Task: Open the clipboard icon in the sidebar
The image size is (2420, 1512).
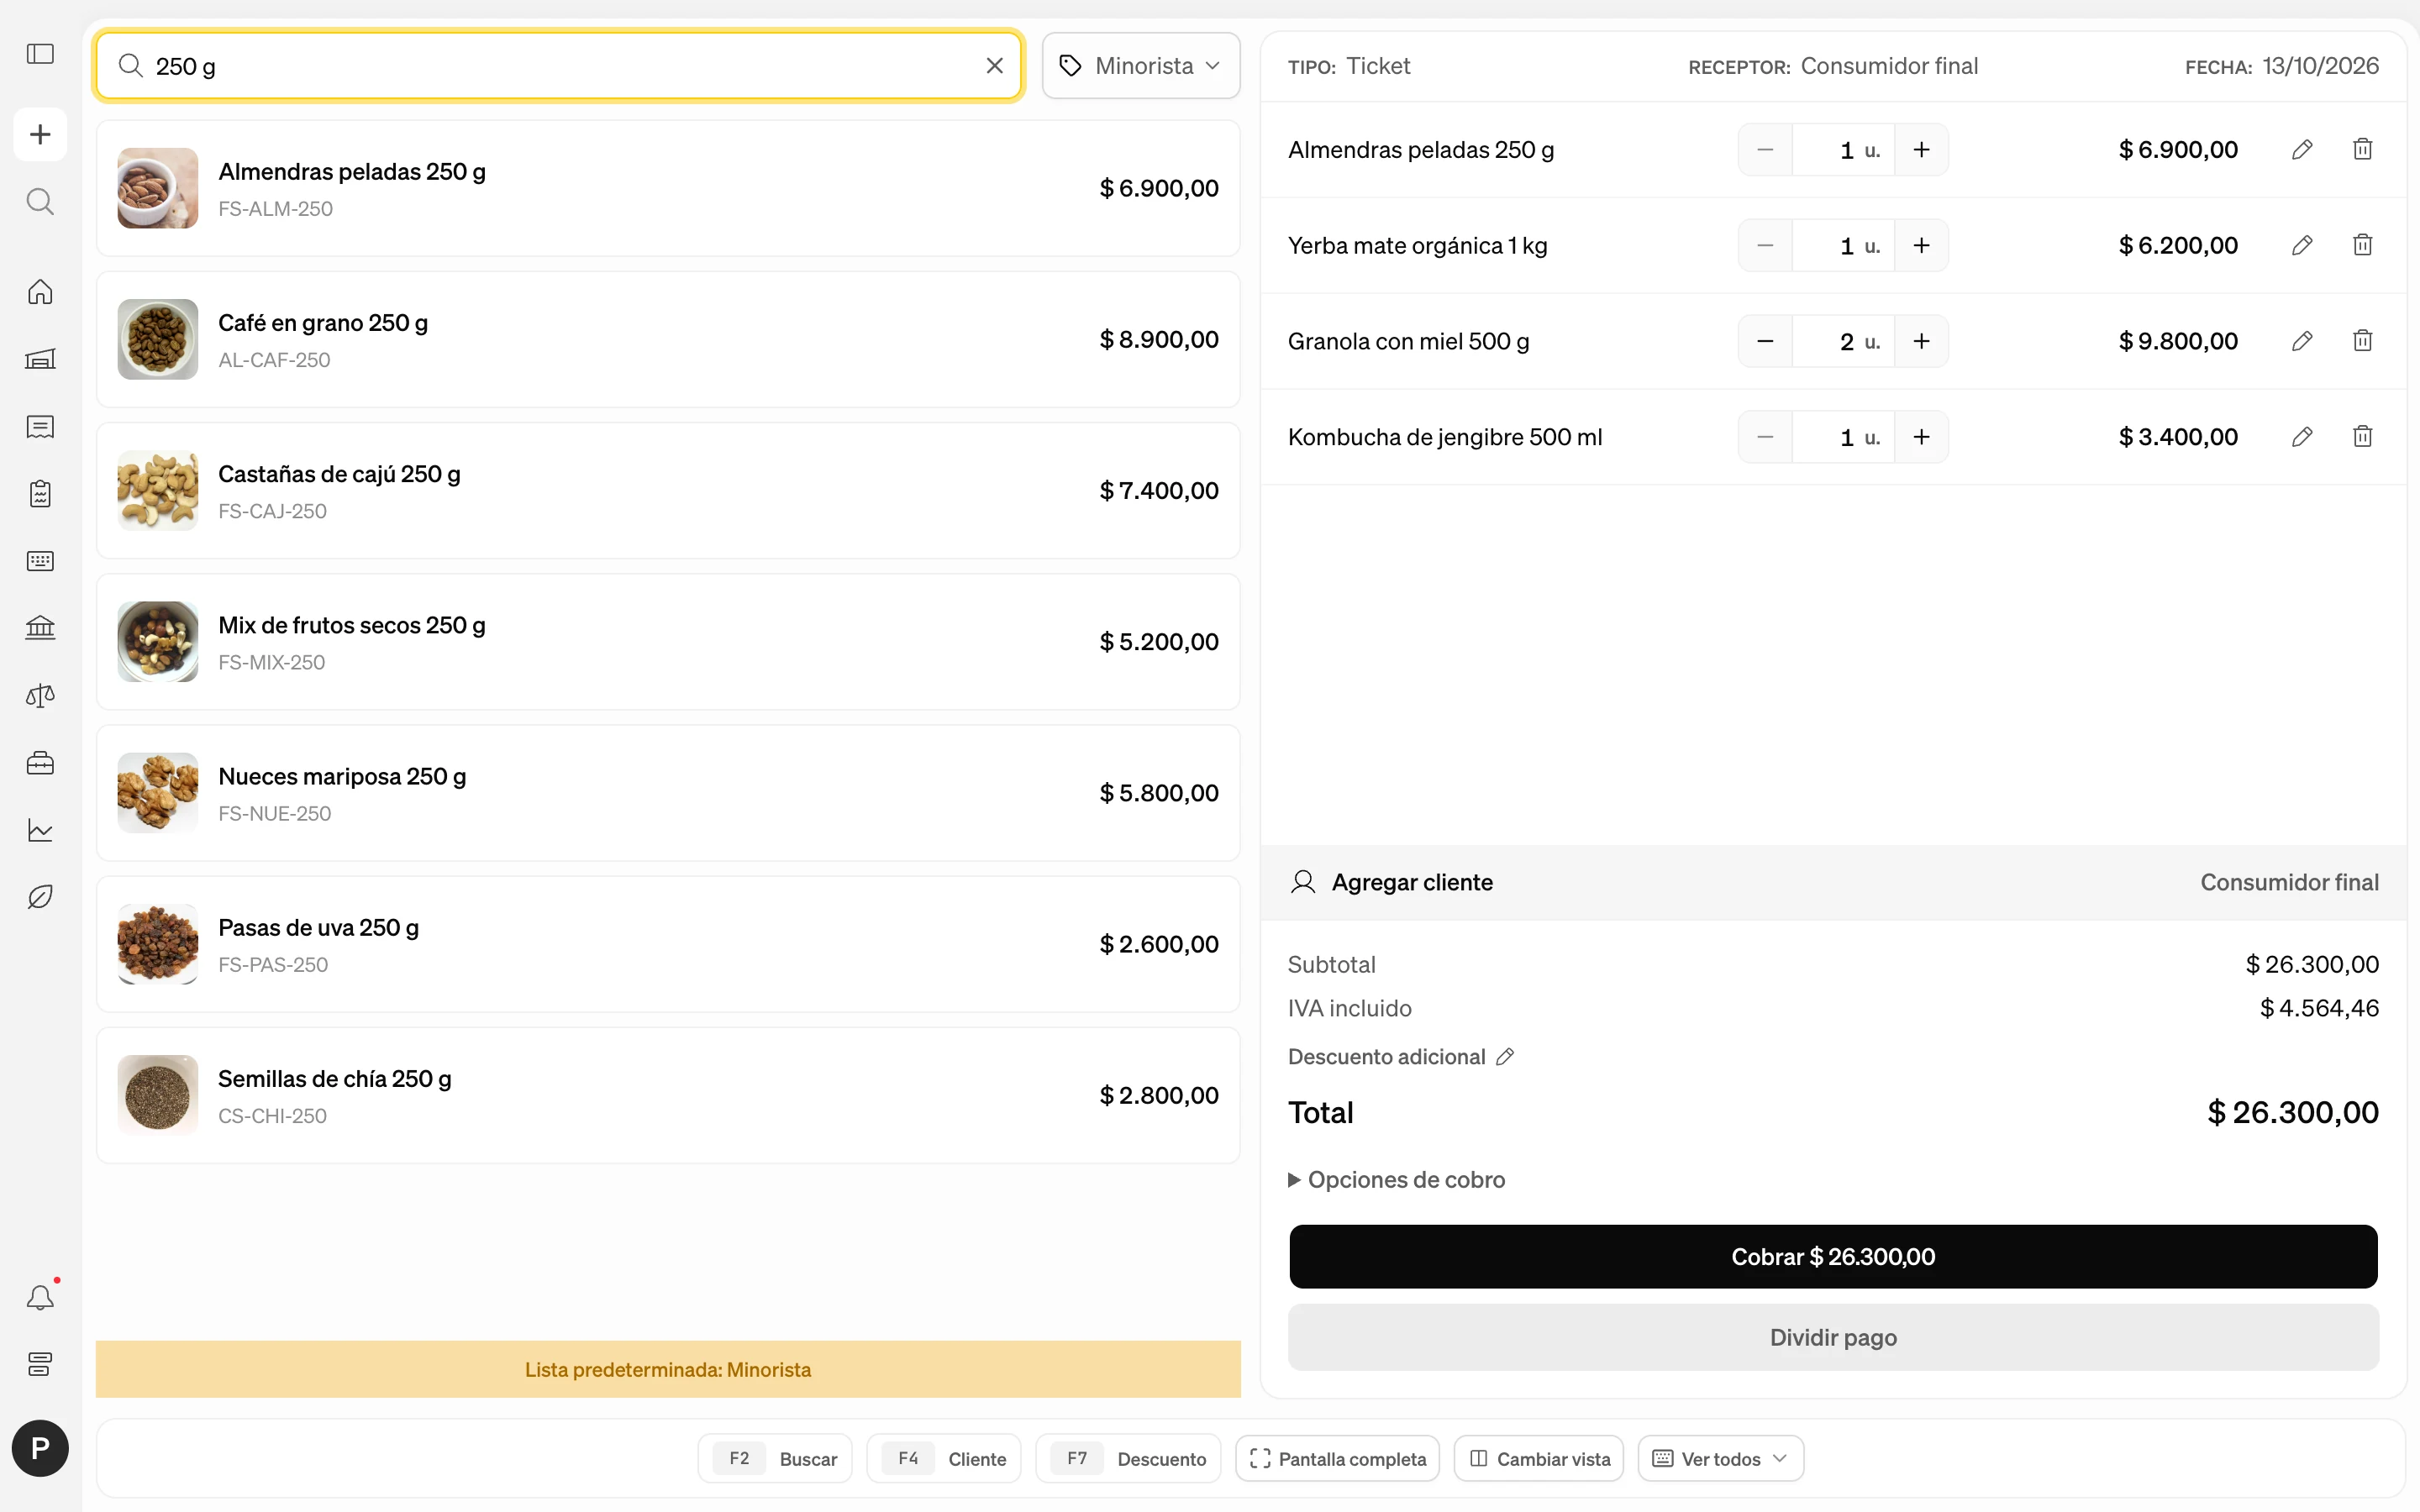Action: [40, 494]
